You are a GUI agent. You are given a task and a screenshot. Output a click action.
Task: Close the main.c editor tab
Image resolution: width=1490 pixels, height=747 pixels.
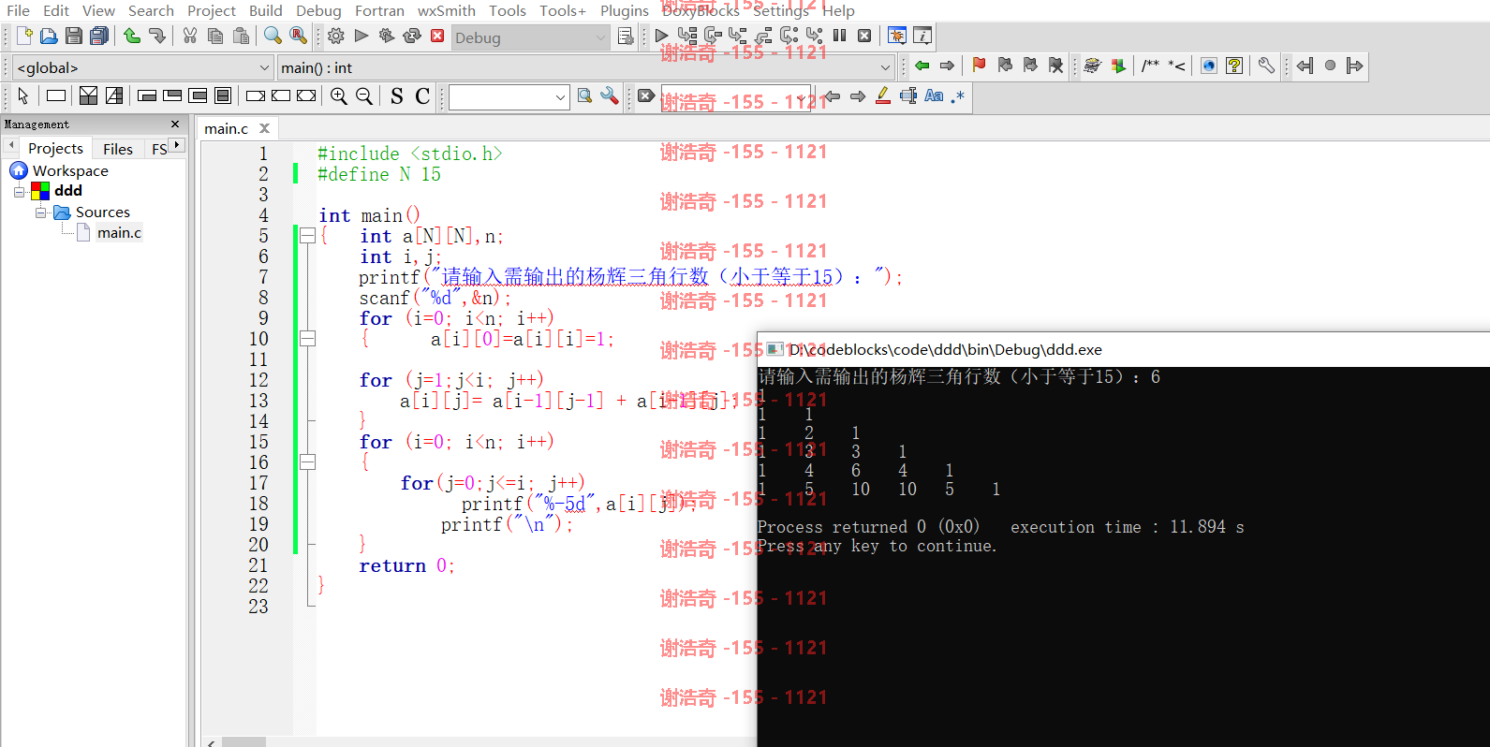click(x=265, y=128)
